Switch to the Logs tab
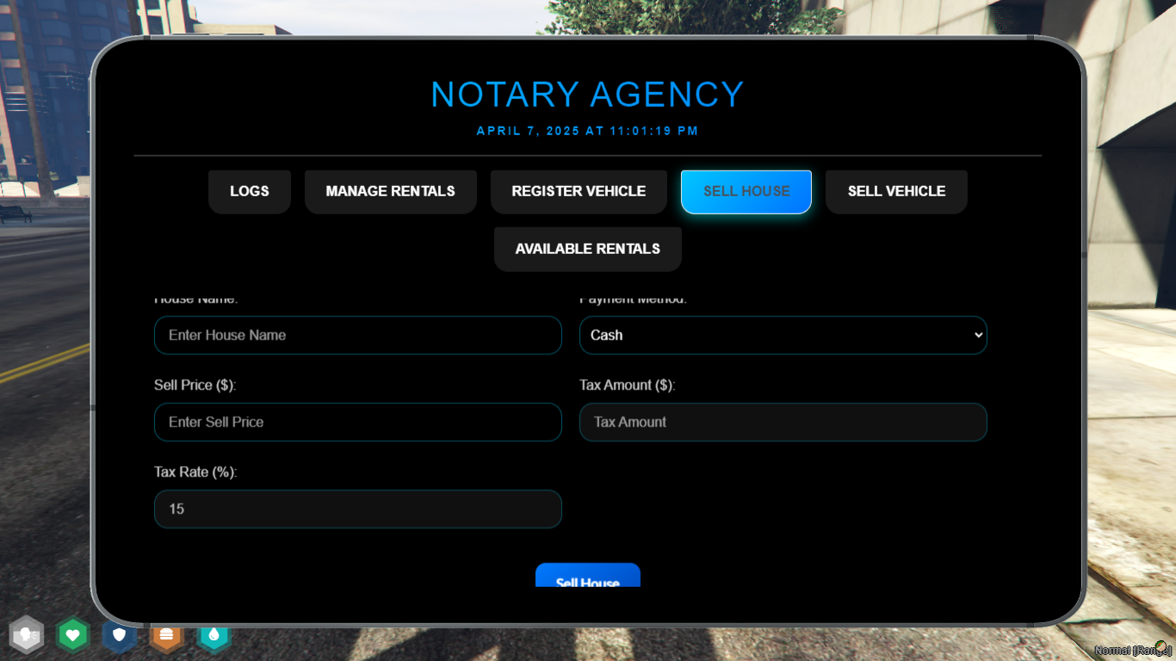This screenshot has width=1176, height=661. (250, 191)
